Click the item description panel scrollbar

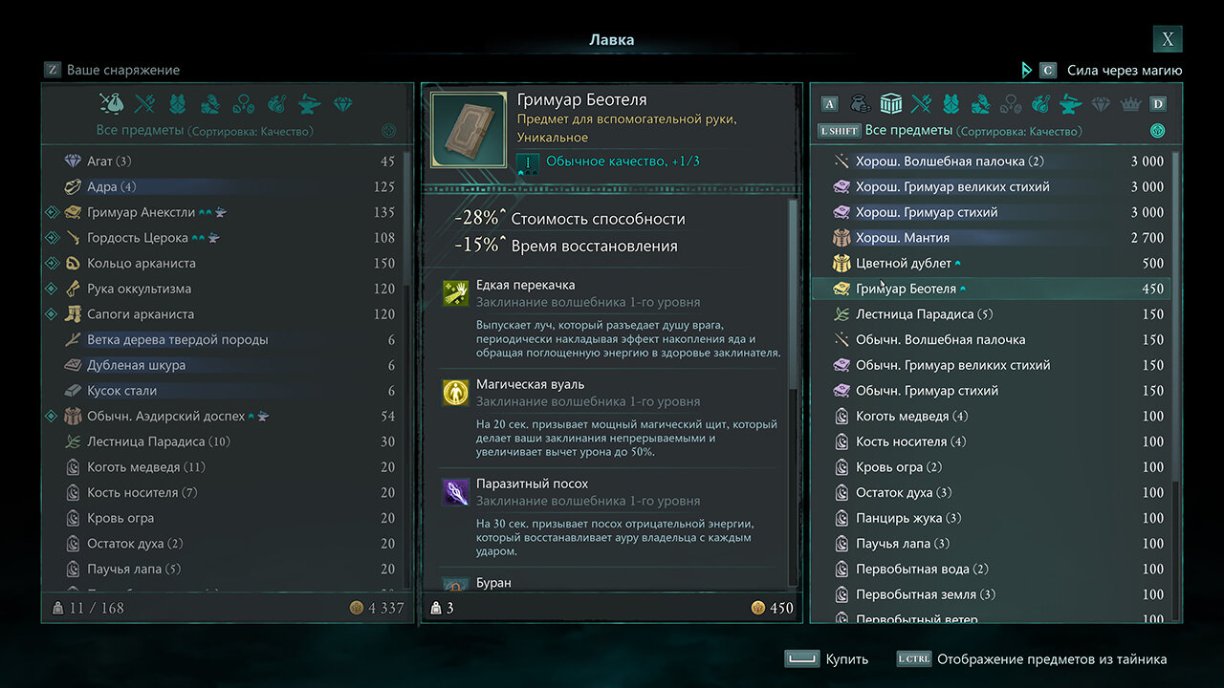(x=792, y=294)
